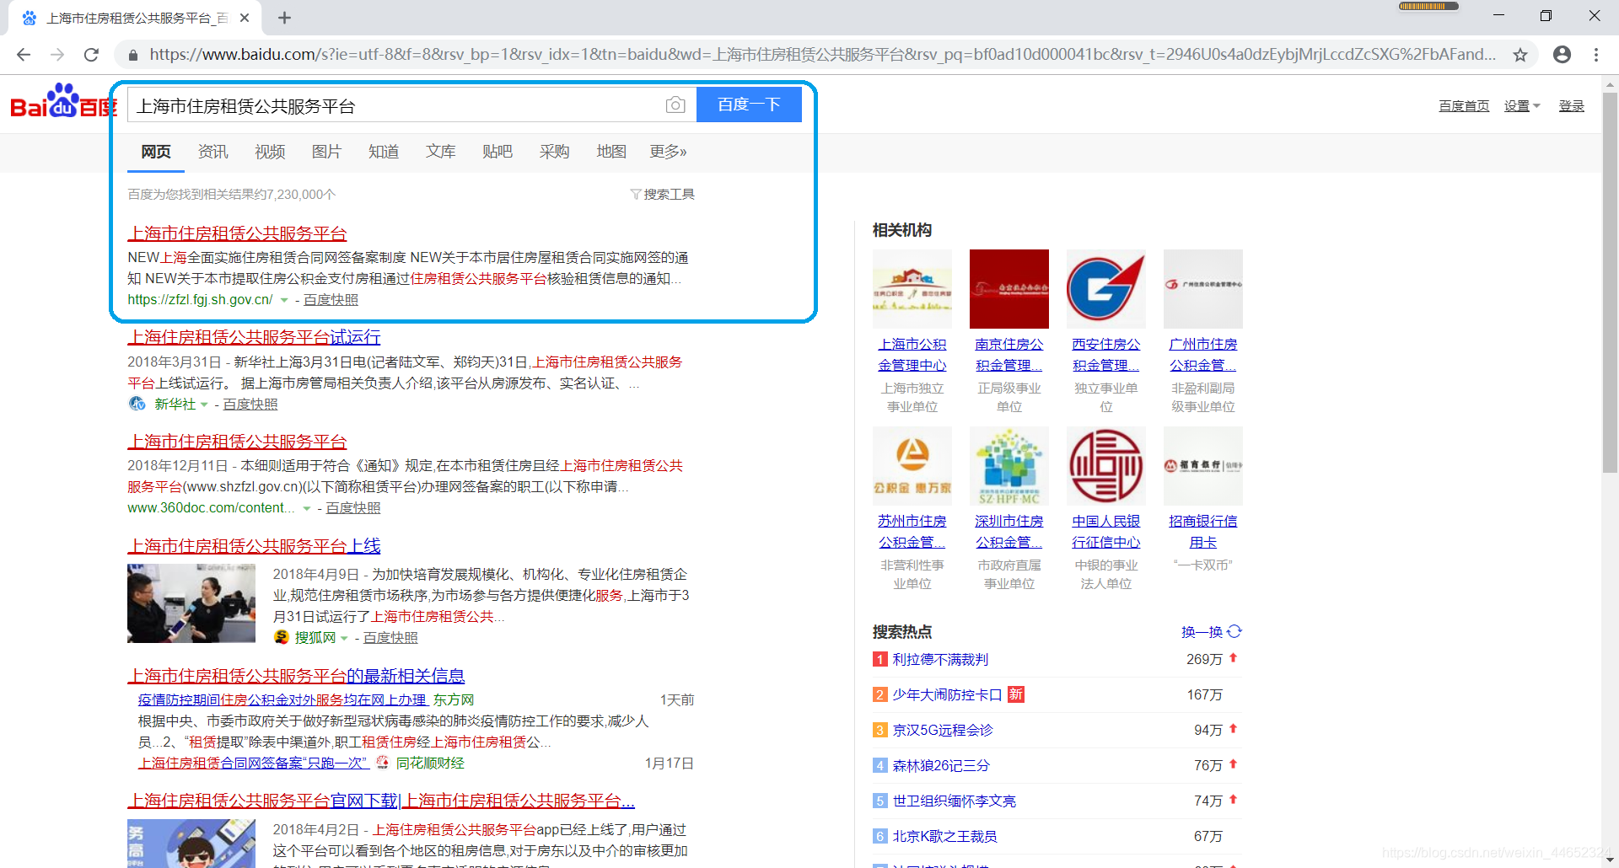Switch to the 资讯 tab
Screen dimensions: 1619x868
pyautogui.click(x=212, y=152)
